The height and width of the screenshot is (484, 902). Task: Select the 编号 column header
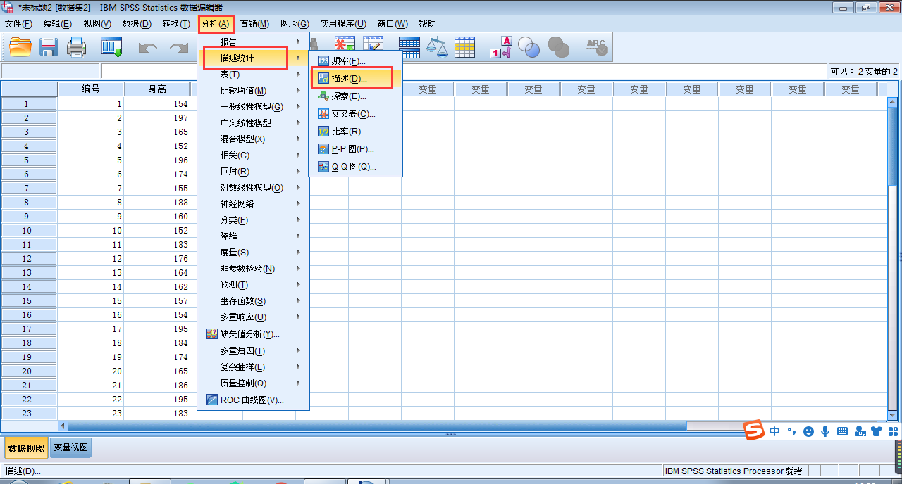click(x=91, y=89)
